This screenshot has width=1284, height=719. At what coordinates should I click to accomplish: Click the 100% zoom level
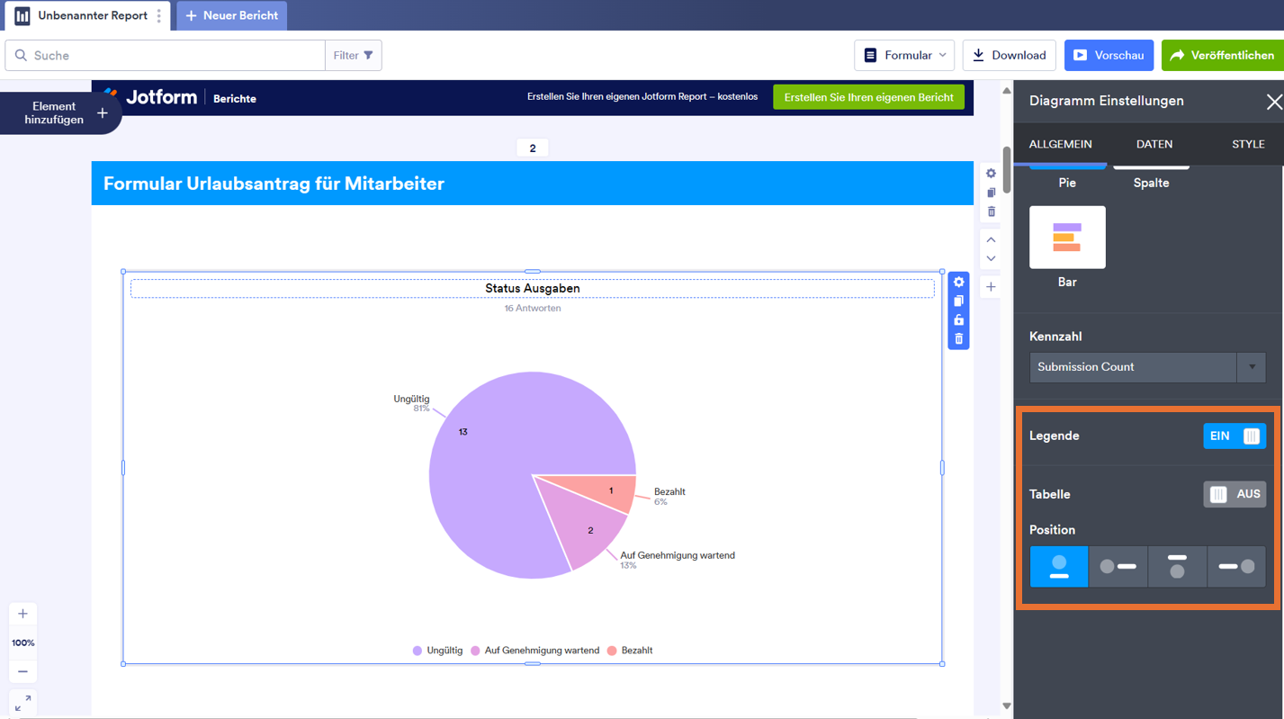click(x=22, y=643)
